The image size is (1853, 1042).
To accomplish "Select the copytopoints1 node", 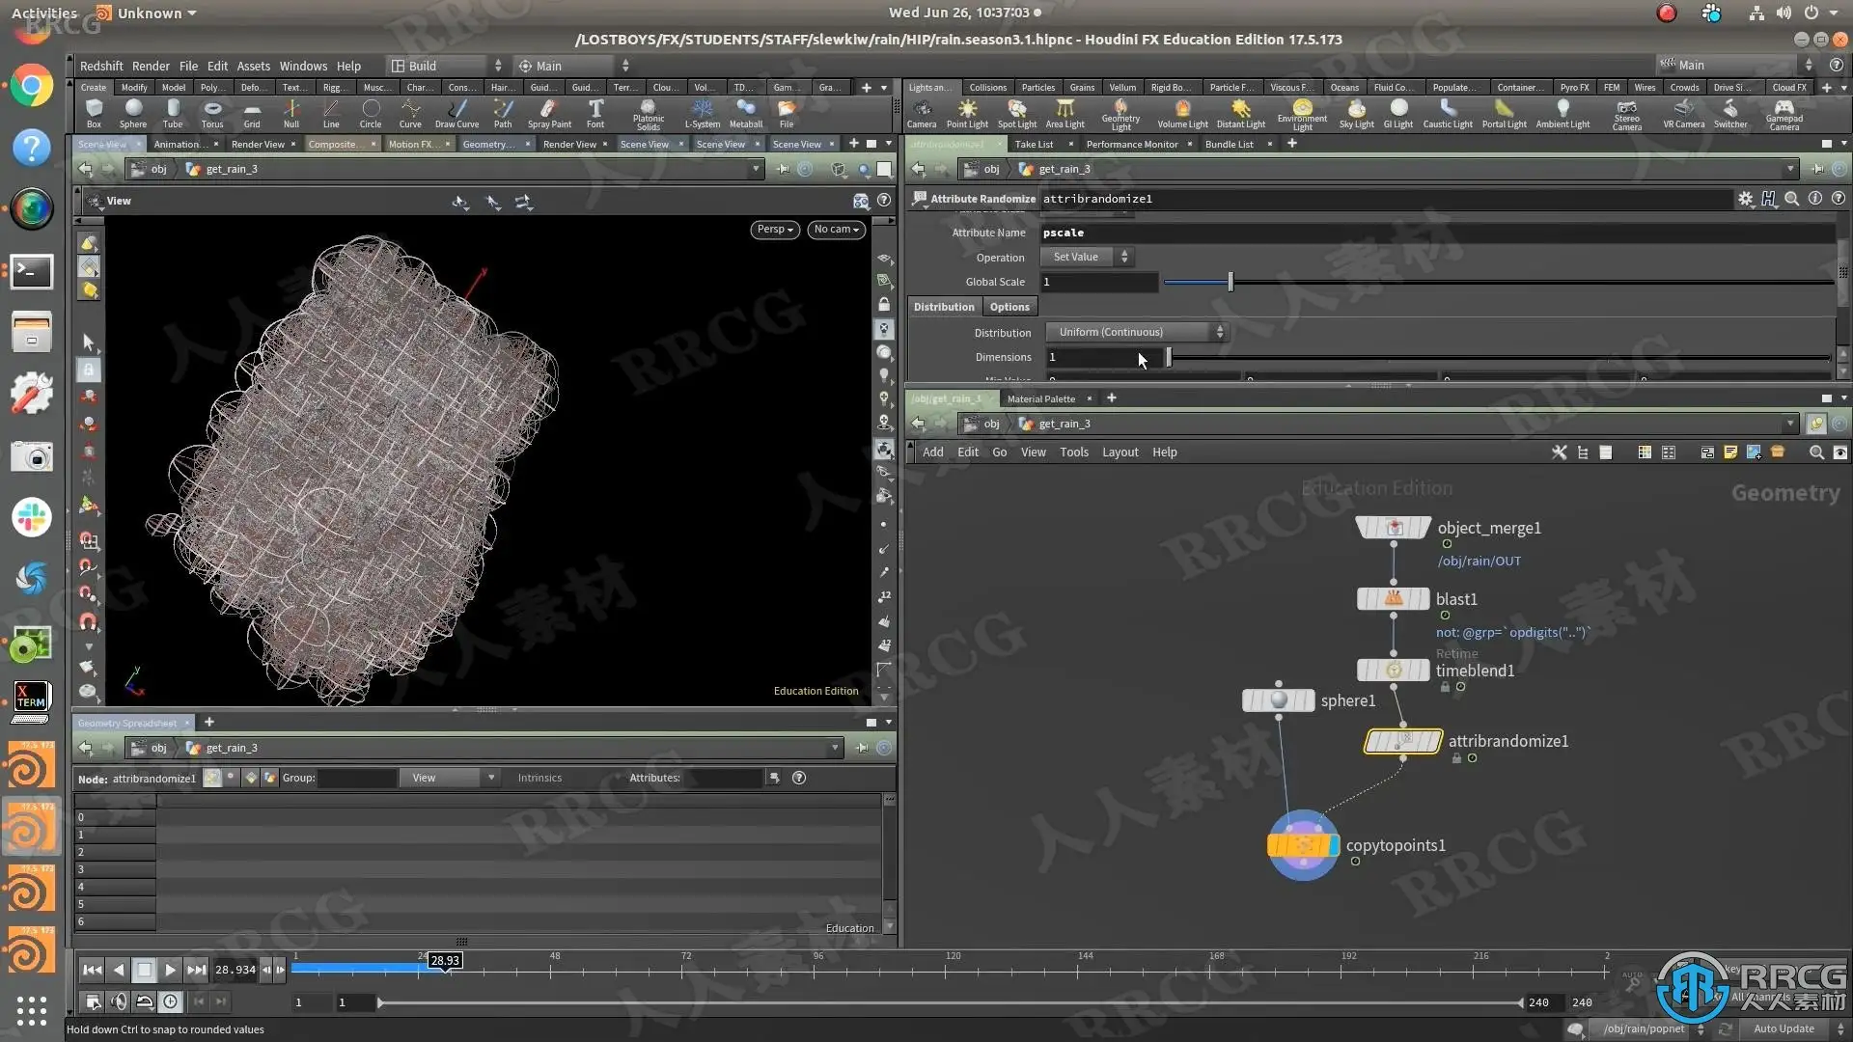I will click(1303, 845).
